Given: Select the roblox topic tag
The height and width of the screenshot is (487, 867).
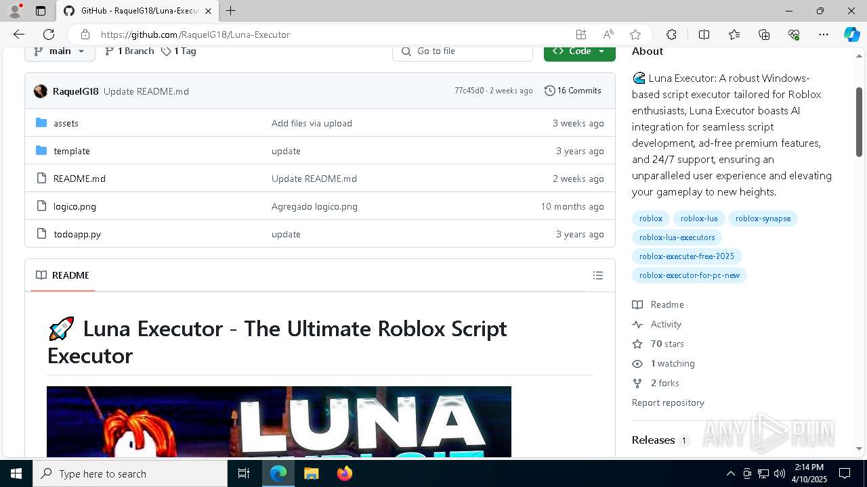Looking at the screenshot, I should coord(651,218).
